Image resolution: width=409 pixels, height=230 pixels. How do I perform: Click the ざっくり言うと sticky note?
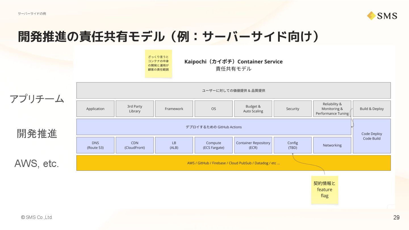point(158,64)
